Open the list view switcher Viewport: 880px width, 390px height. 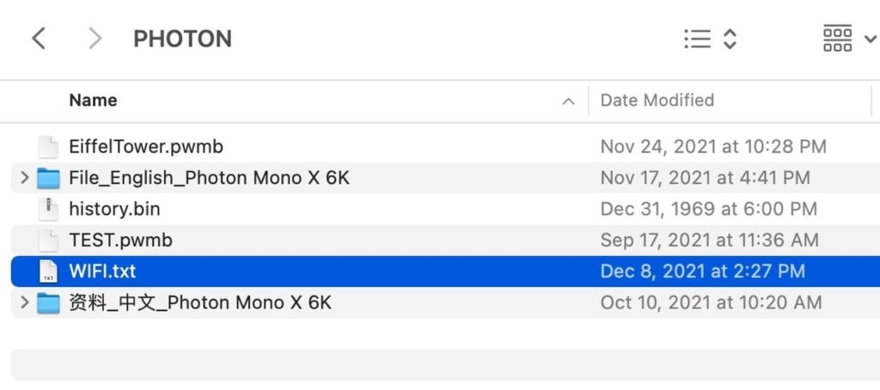(x=711, y=39)
